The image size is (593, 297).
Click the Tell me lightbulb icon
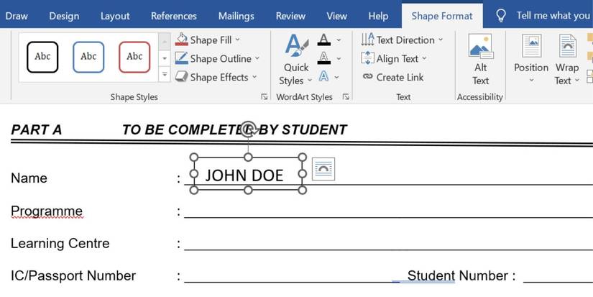coord(502,16)
